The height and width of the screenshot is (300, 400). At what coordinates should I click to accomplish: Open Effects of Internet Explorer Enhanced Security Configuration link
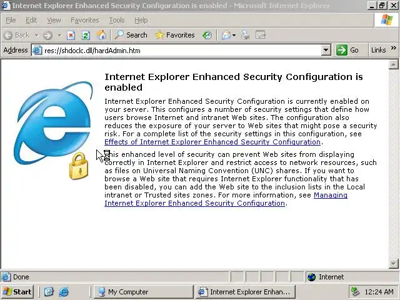pos(212,142)
